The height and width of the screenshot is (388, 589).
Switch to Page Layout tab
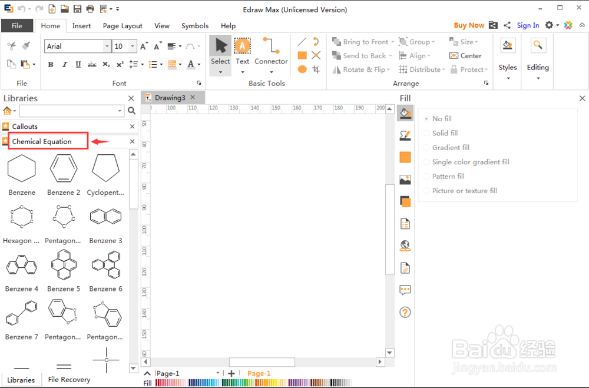123,25
